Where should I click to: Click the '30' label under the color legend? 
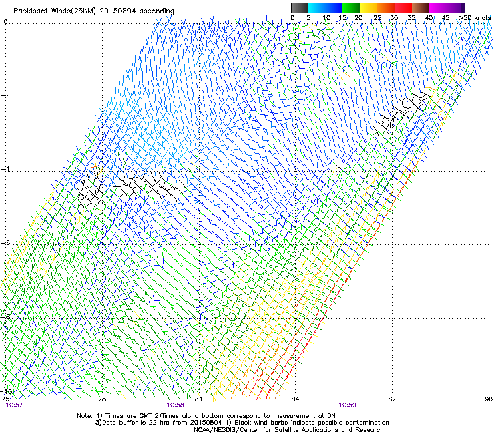(394, 18)
